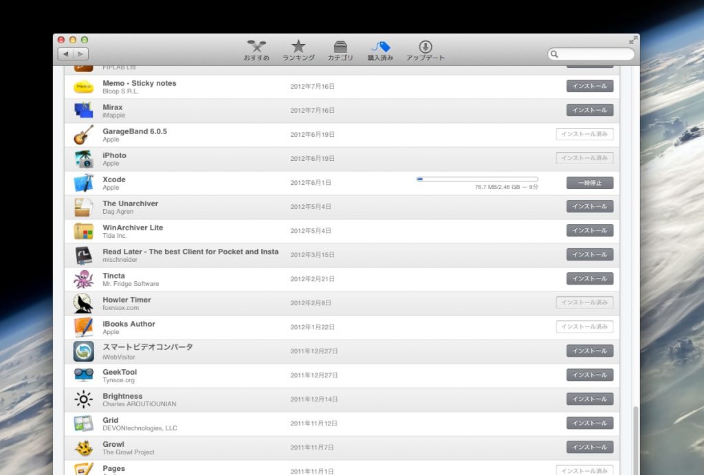The width and height of the screenshot is (704, 475).
Task: Open the ランキング star tab
Action: pos(298,50)
